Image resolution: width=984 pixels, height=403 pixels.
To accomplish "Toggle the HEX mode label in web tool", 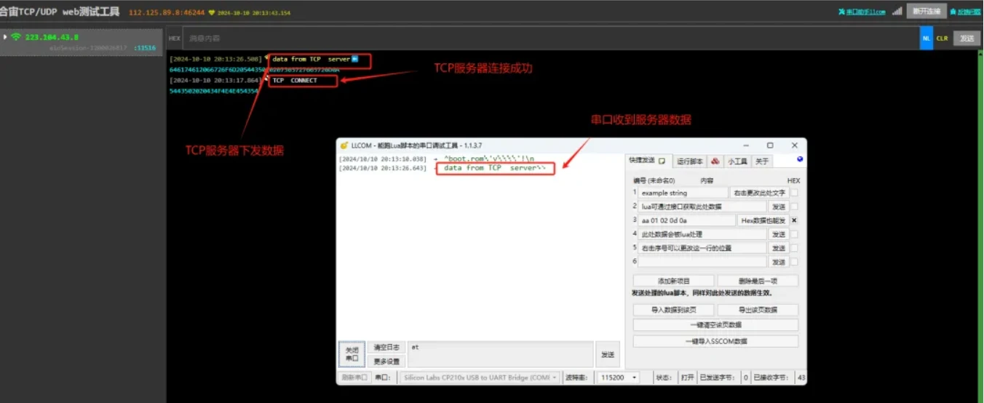I will (175, 38).
